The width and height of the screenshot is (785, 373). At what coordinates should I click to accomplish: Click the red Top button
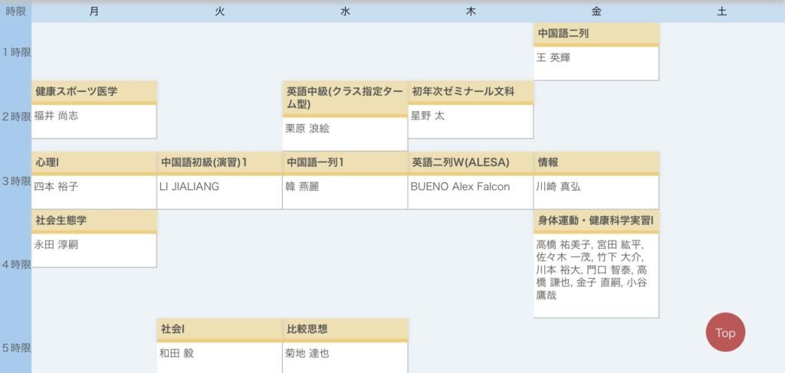724,332
